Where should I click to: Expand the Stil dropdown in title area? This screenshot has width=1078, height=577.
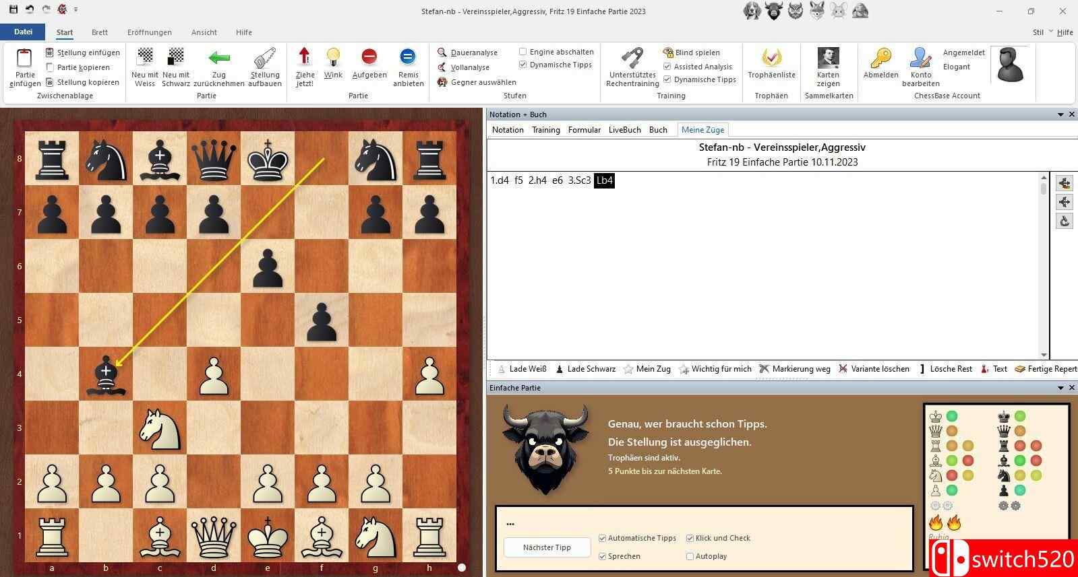click(1050, 32)
